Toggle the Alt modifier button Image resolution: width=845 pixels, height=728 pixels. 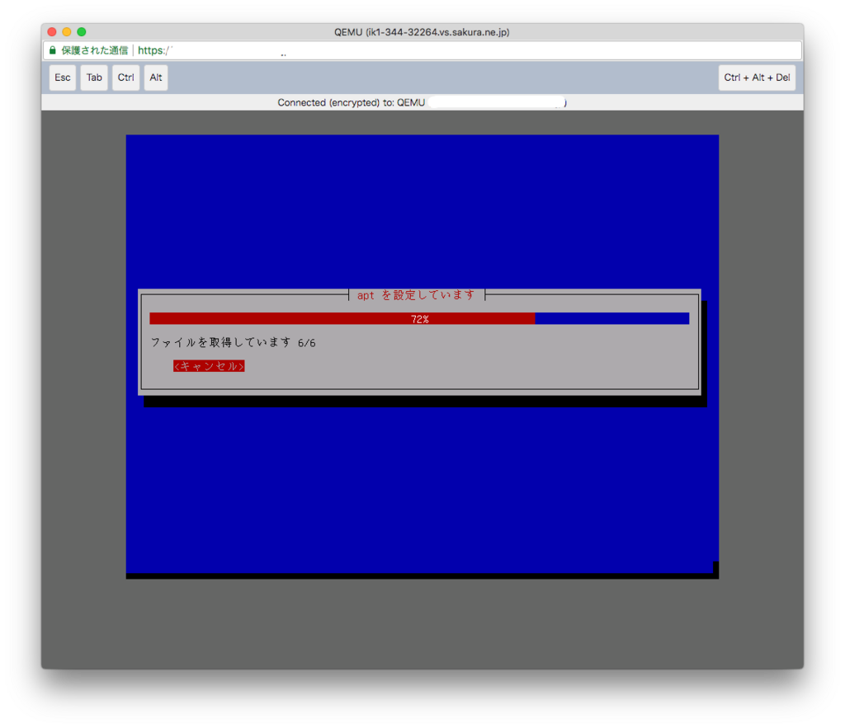(156, 77)
